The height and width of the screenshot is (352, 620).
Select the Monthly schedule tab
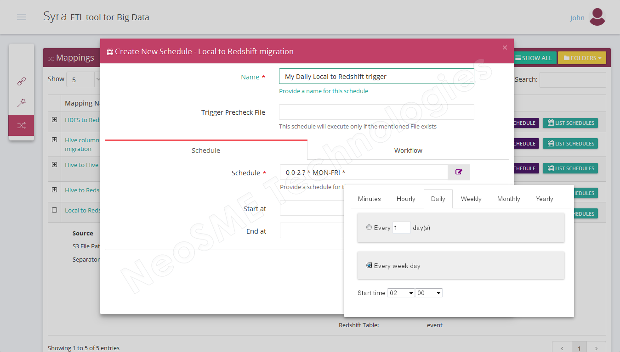point(508,199)
